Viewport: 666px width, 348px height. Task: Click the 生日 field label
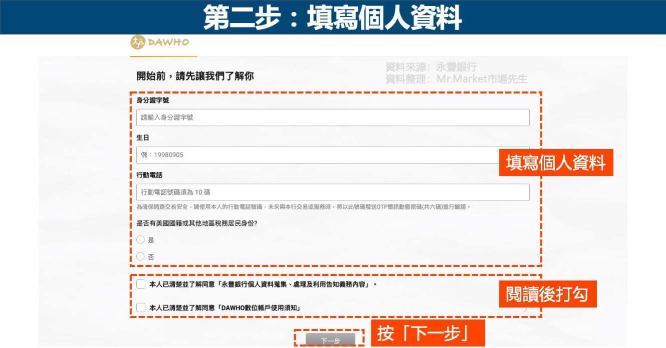143,137
